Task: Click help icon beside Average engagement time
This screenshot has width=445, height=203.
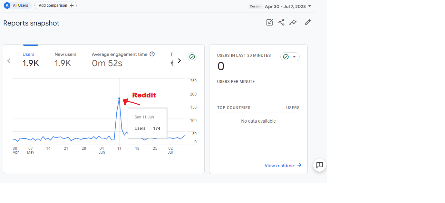Action: (152, 54)
